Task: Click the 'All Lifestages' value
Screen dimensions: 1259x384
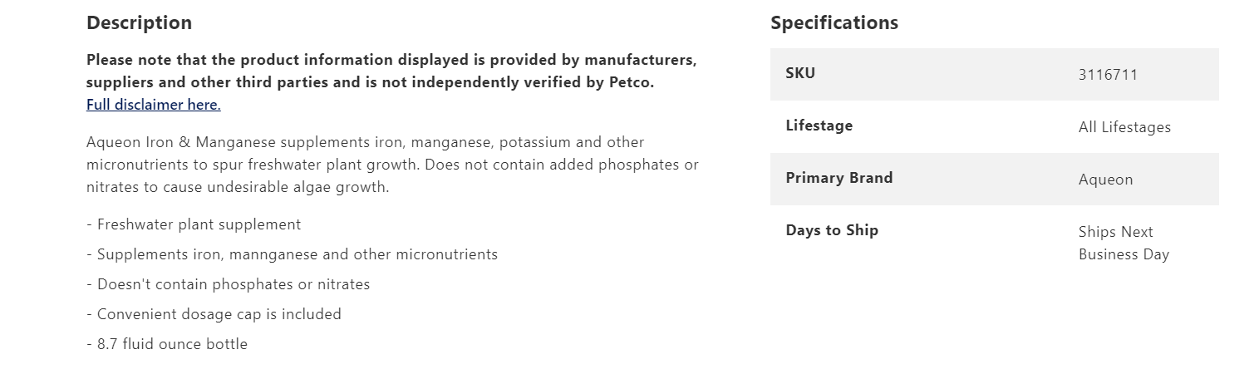Action: pos(1124,127)
